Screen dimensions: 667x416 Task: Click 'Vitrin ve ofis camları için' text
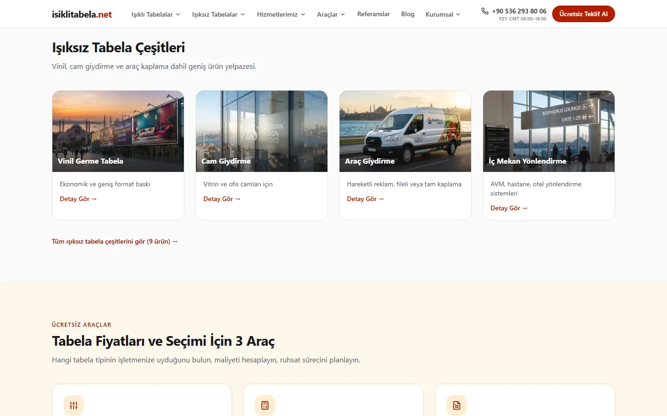(x=238, y=184)
